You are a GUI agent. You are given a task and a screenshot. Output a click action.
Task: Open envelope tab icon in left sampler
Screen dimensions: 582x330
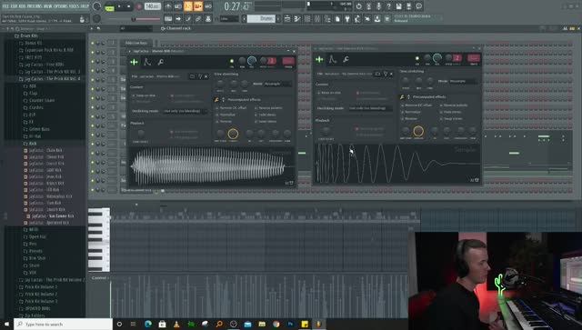(x=147, y=62)
